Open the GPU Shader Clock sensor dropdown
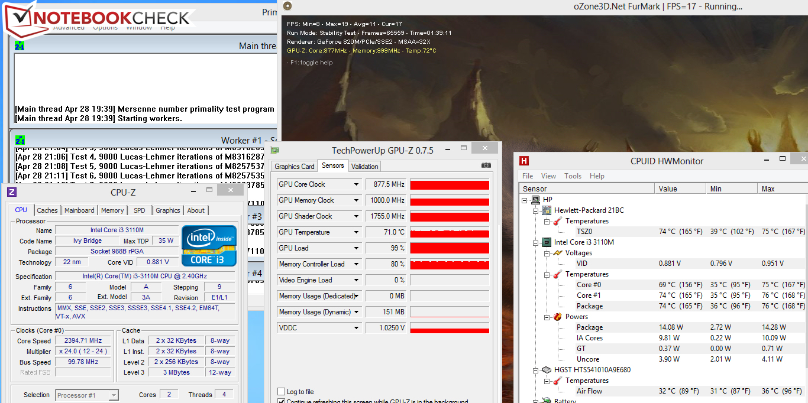Viewport: 808px width, 403px height. point(356,216)
